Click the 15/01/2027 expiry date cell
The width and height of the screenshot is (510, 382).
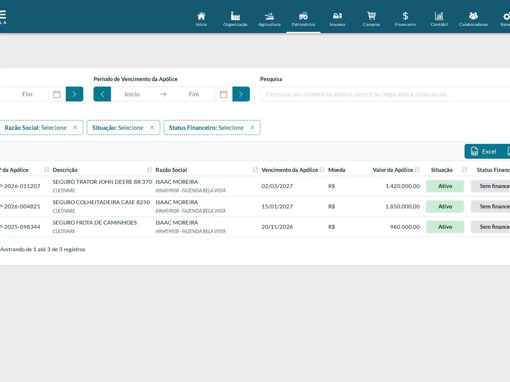pos(277,206)
